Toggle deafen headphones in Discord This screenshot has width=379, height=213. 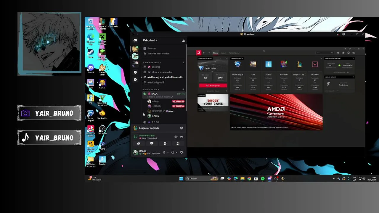coord(173,152)
